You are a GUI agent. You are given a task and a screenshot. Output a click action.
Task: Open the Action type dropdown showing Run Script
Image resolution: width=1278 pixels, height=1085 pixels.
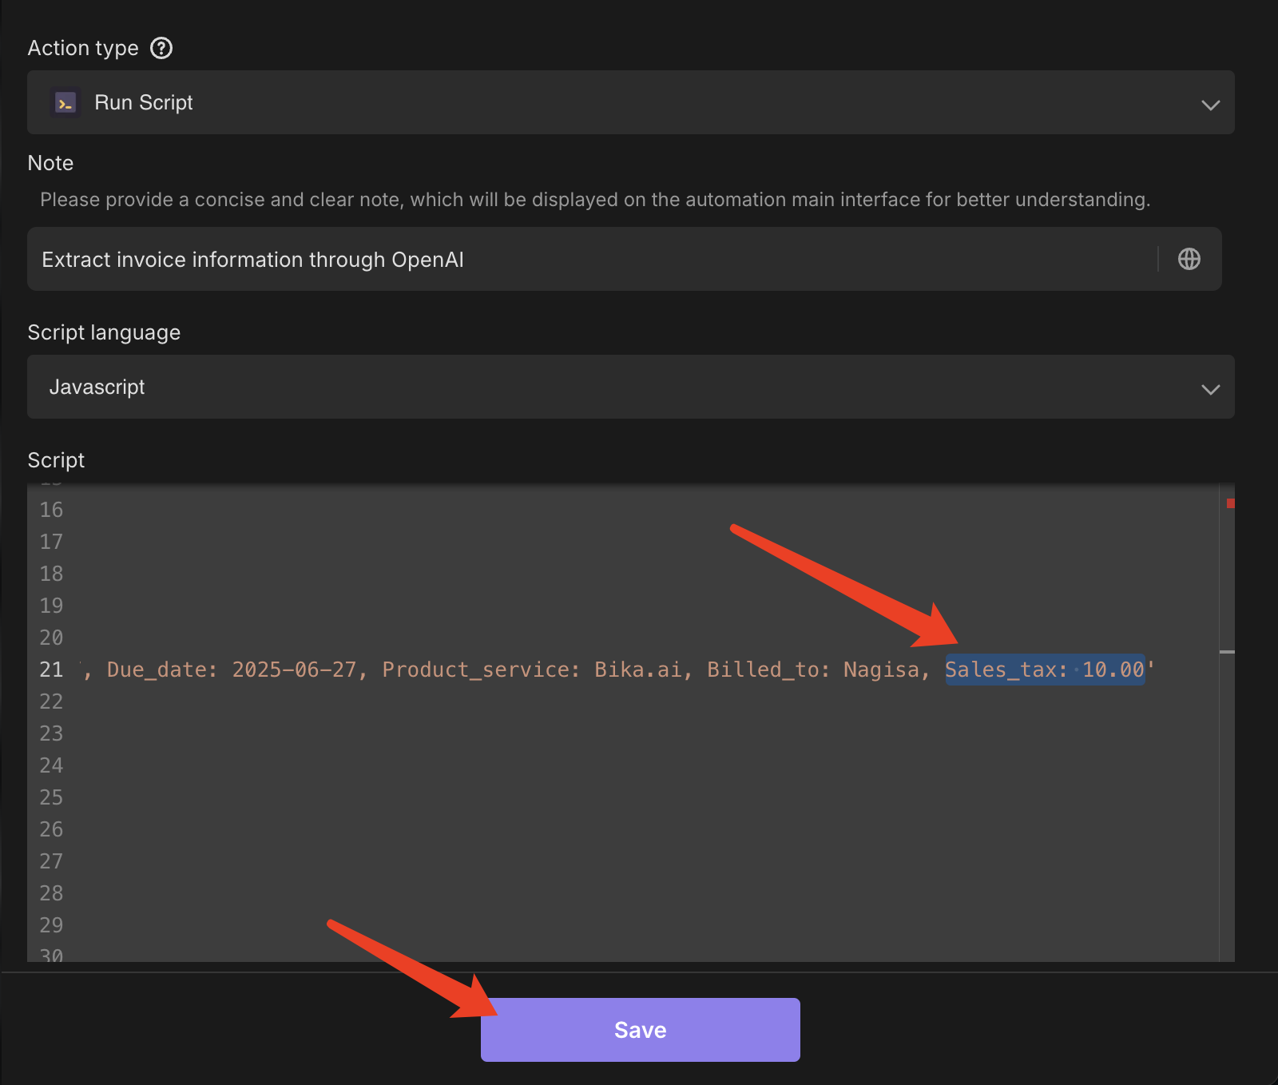[x=631, y=102]
